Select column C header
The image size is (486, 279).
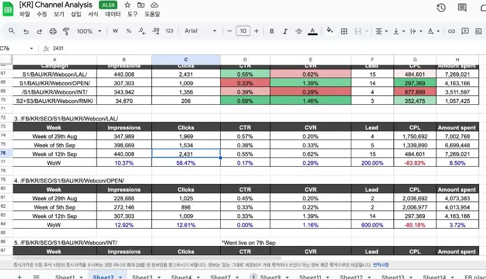tap(186, 60)
